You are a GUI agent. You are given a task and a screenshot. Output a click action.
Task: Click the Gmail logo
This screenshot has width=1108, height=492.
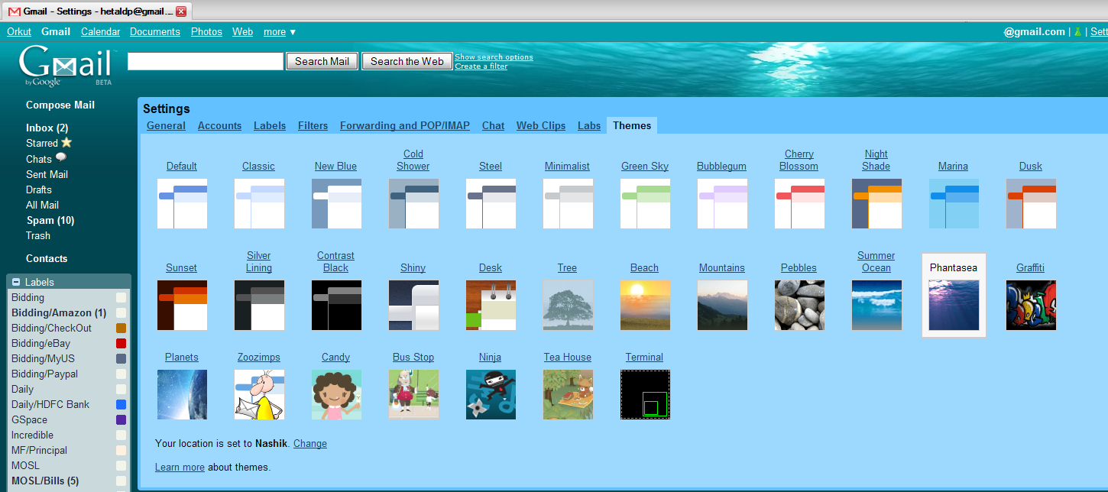66,66
